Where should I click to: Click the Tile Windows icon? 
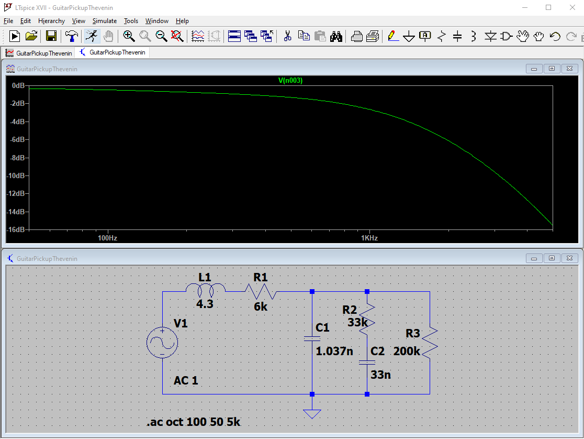[x=234, y=36]
